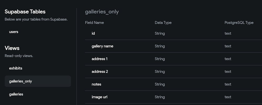
Task: Click the notes field row
Action: [96, 84]
